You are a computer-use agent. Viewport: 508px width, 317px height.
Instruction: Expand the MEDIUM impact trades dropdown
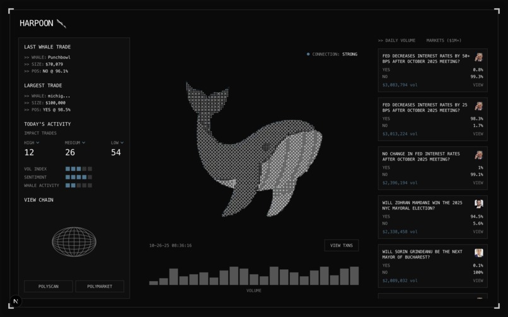pos(75,143)
